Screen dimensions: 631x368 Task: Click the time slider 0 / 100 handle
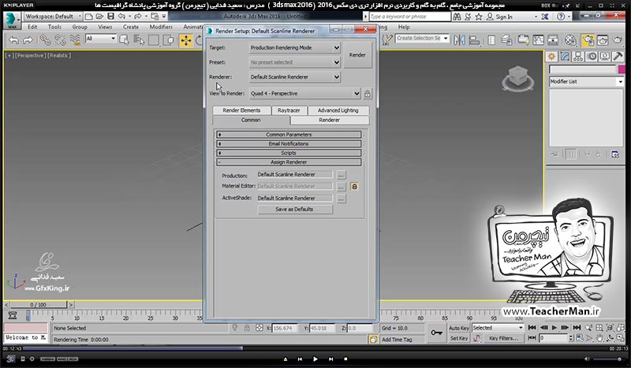pyautogui.click(x=39, y=305)
